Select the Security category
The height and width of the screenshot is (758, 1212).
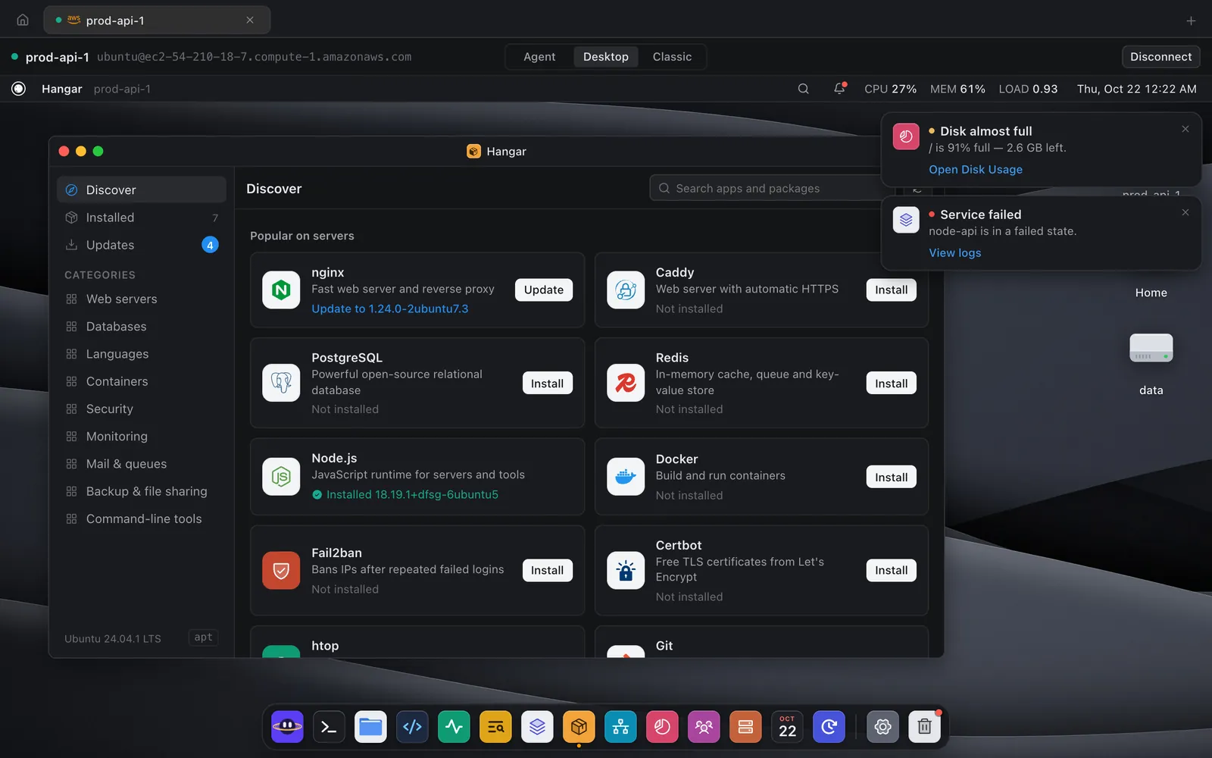(x=142, y=409)
